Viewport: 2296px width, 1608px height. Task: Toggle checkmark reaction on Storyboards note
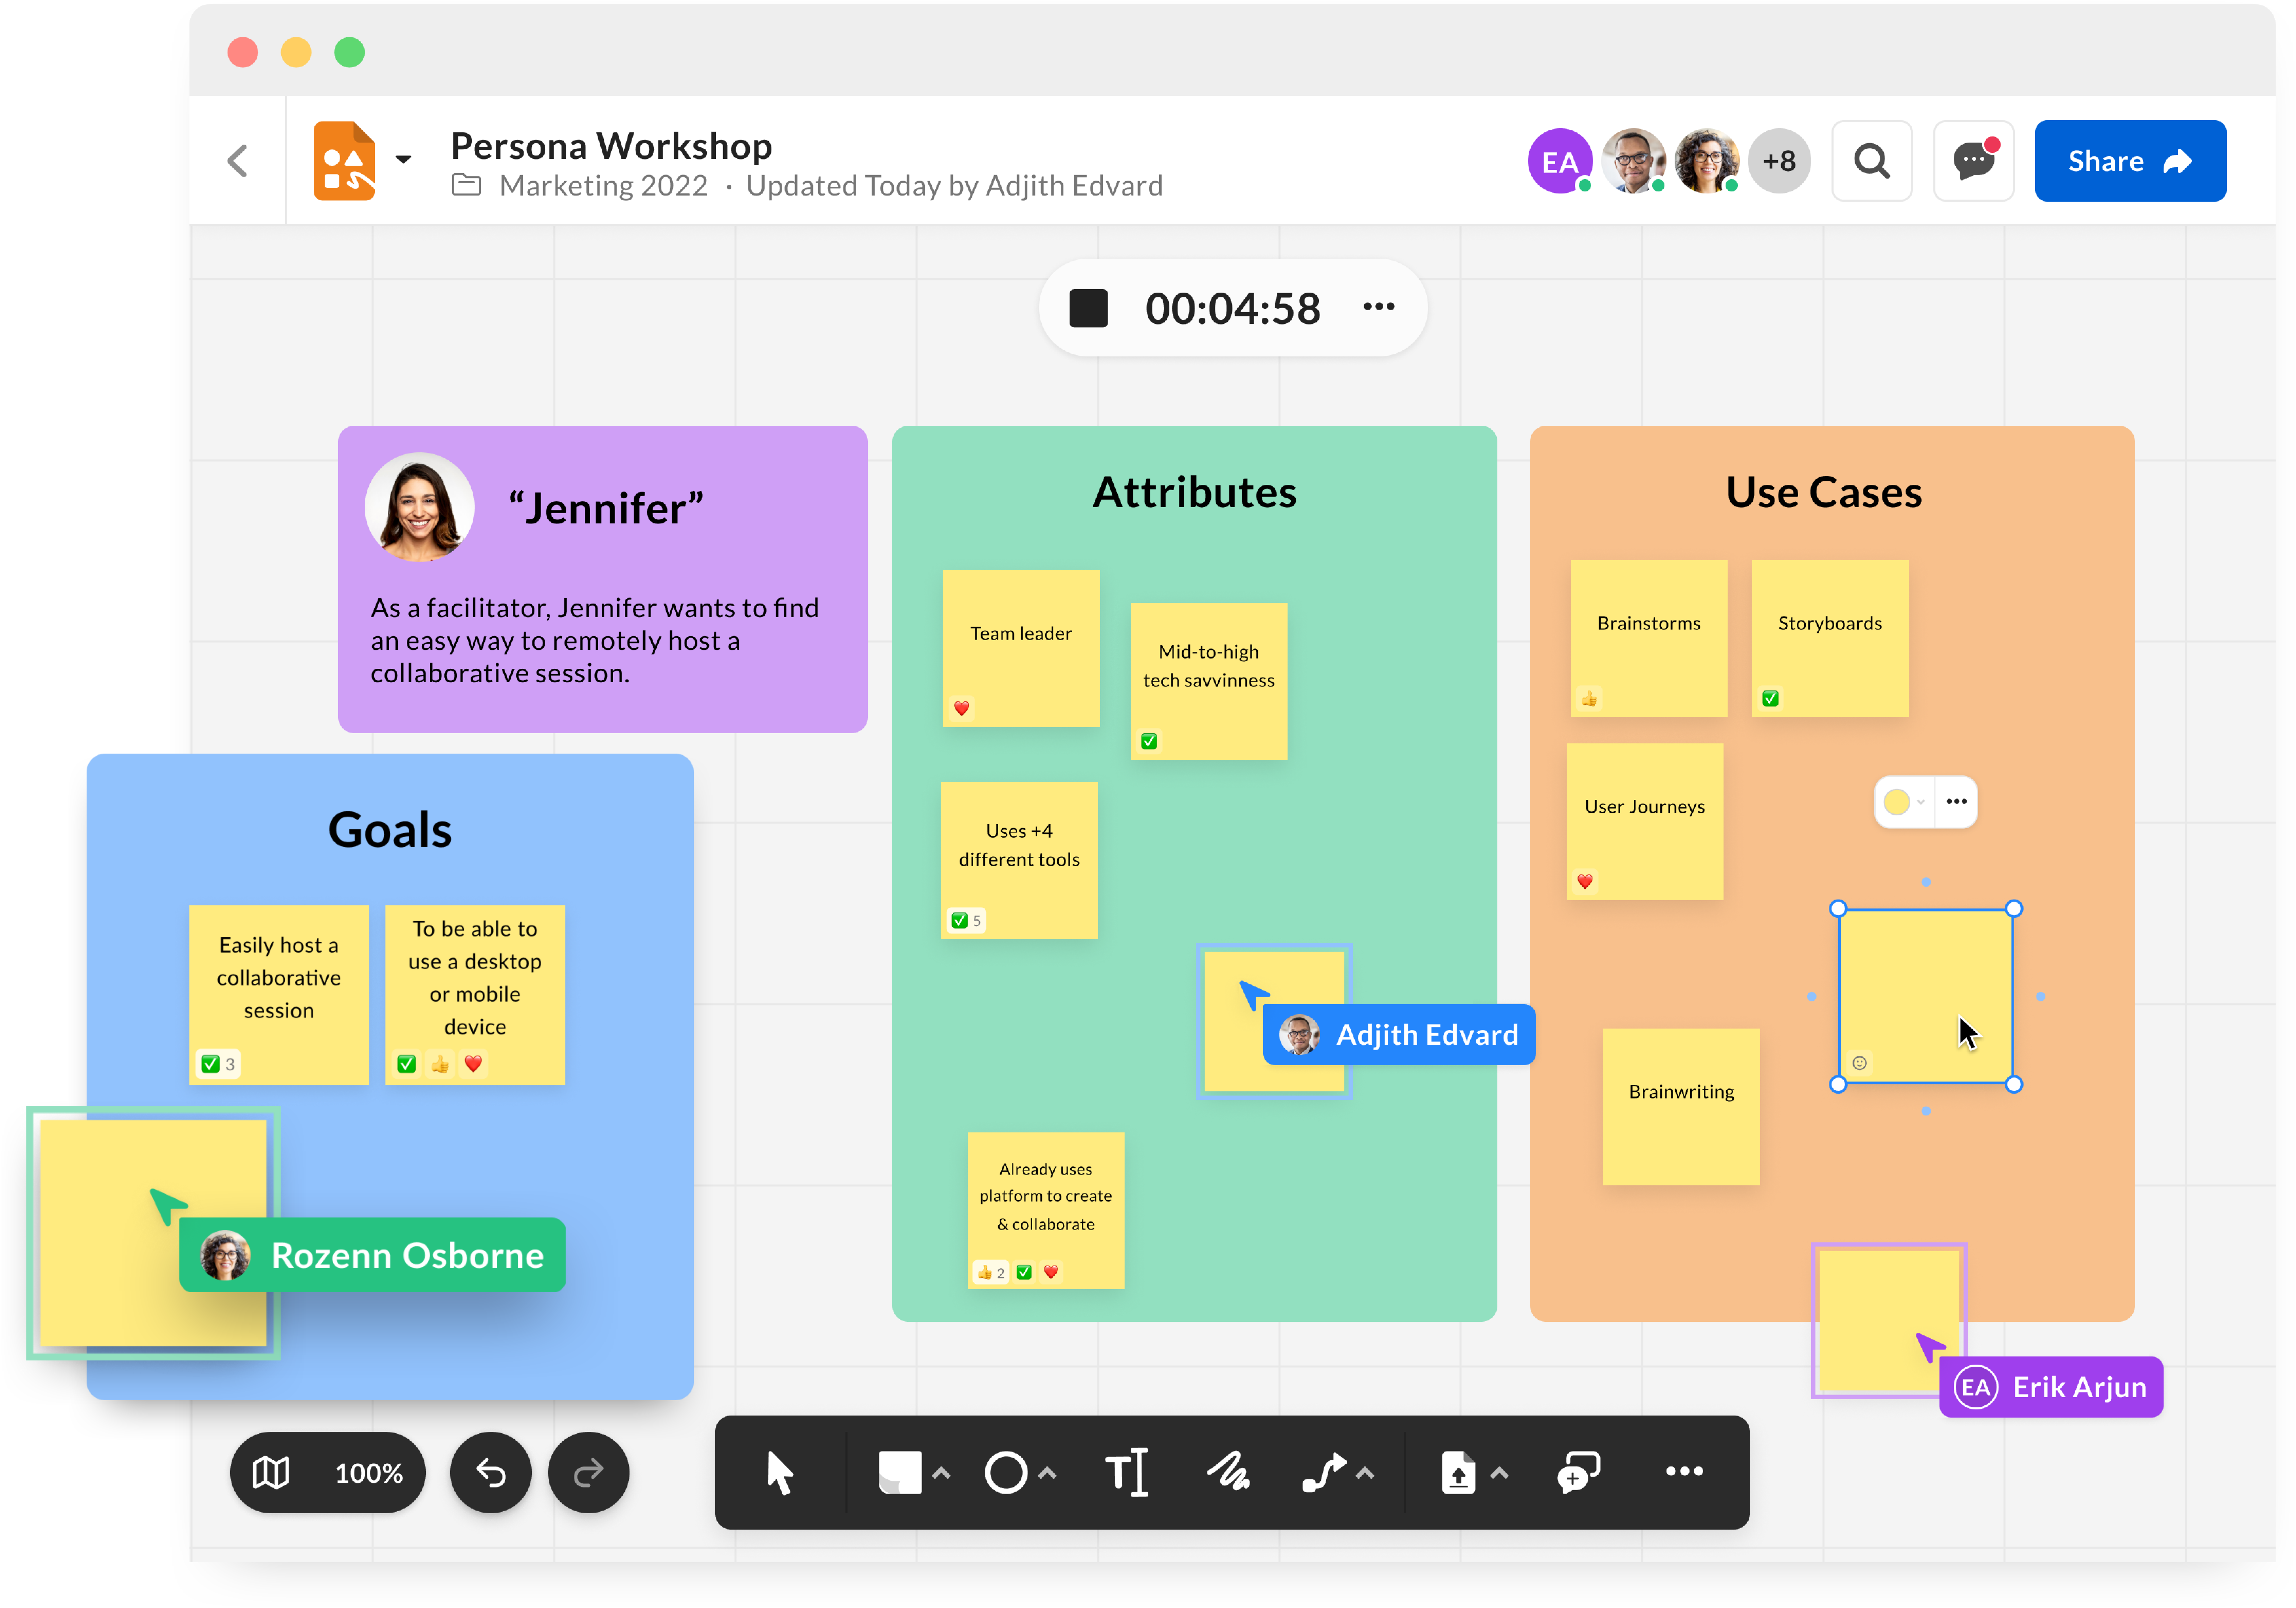tap(1770, 698)
